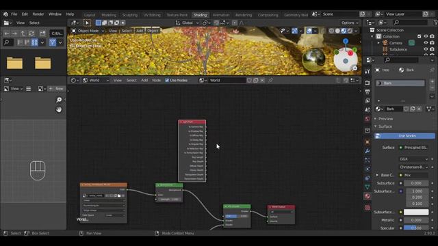Go forward in file browser

point(14,33)
